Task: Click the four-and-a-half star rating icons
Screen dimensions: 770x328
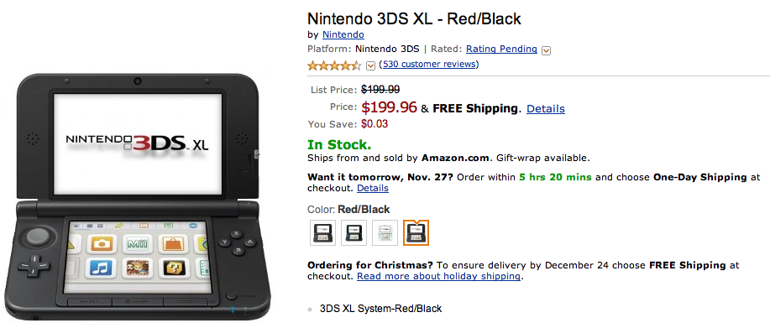Action: coord(334,65)
